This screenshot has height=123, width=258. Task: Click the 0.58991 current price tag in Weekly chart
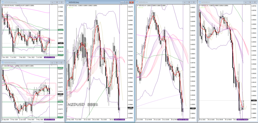click(60, 94)
